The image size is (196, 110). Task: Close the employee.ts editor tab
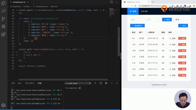tap(28, 2)
